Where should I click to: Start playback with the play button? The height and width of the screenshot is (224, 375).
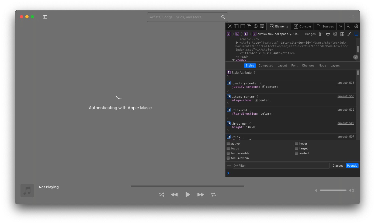188,194
